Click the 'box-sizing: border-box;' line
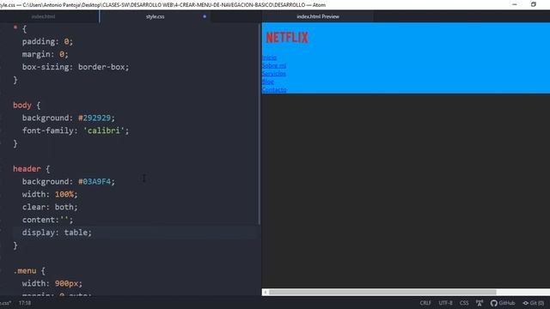 (x=76, y=67)
